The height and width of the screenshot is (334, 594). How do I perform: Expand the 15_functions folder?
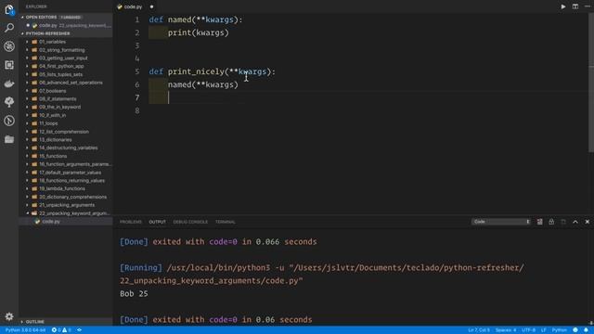tap(53, 156)
